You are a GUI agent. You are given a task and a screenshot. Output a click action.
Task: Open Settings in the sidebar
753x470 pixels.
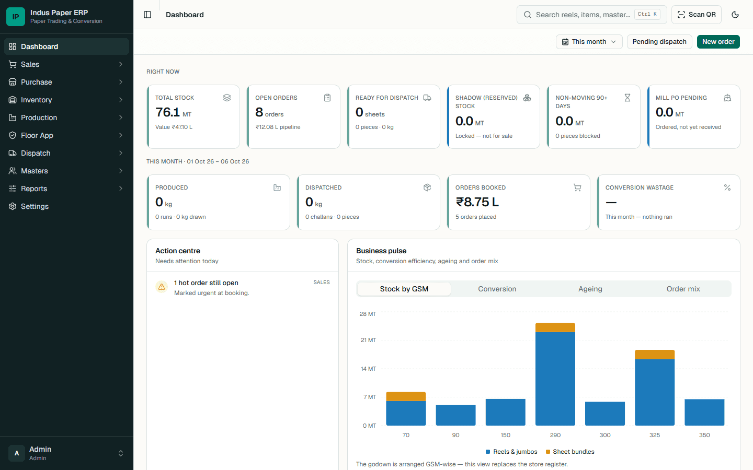click(x=66, y=206)
